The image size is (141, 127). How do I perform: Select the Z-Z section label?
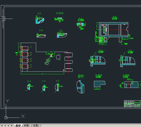[57, 81]
